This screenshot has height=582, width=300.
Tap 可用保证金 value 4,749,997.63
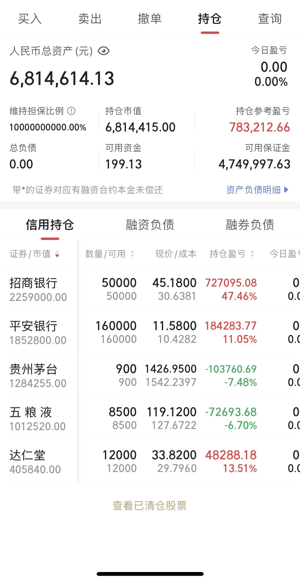pos(255,164)
